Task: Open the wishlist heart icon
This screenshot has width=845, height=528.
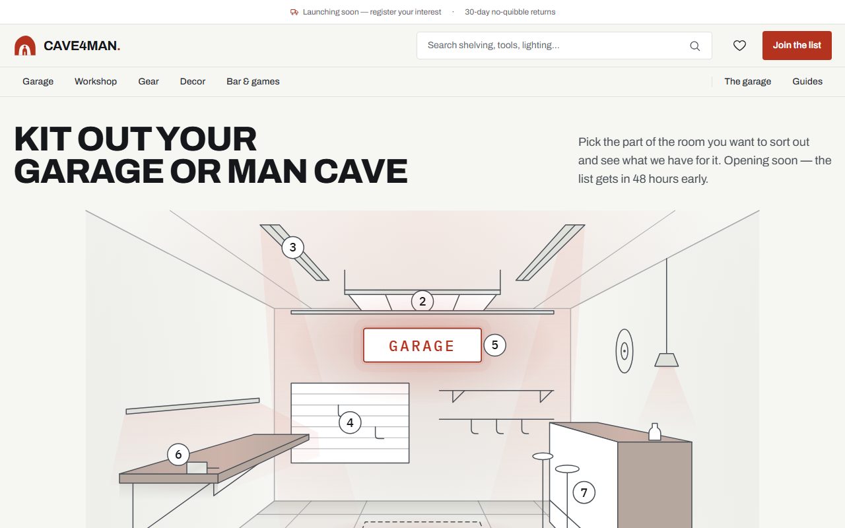Action: [739, 46]
